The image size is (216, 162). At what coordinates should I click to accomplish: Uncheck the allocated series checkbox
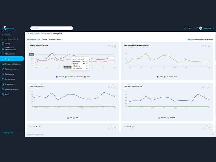point(56,77)
